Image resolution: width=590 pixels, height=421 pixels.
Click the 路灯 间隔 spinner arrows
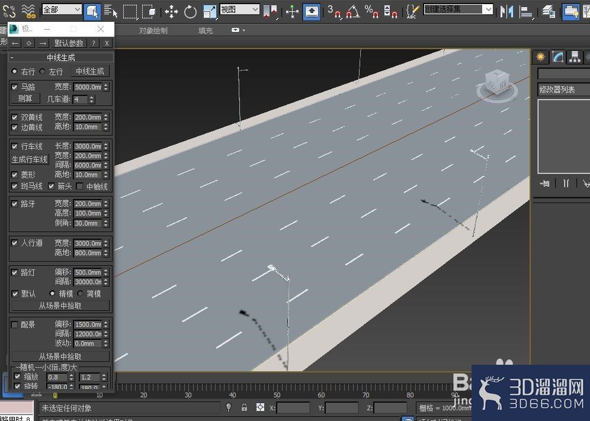106,282
